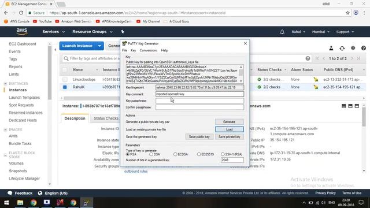This screenshot has height=208, width=370.
Task: Bookmark page with star icon
Action: tap(347, 13)
